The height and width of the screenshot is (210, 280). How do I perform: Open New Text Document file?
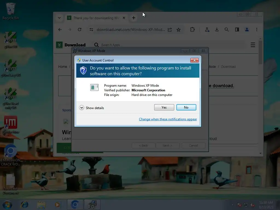pyautogui.click(x=11, y=184)
